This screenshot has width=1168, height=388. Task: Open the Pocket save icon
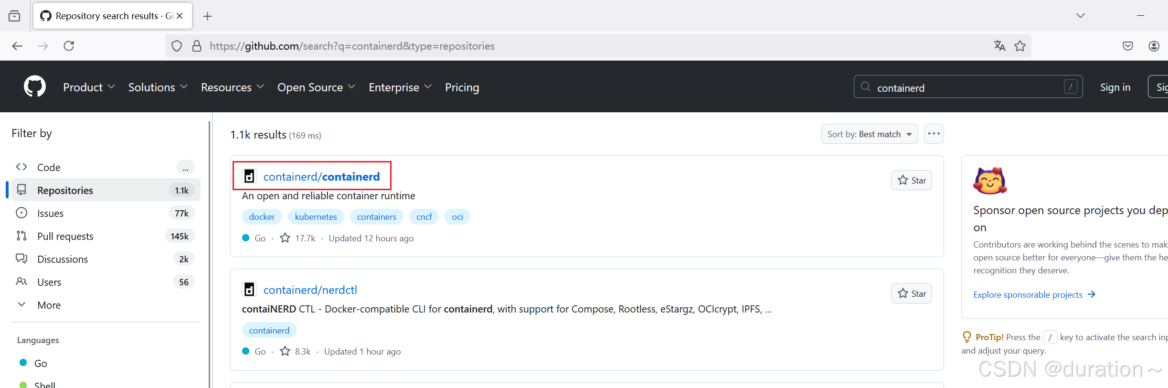1128,46
